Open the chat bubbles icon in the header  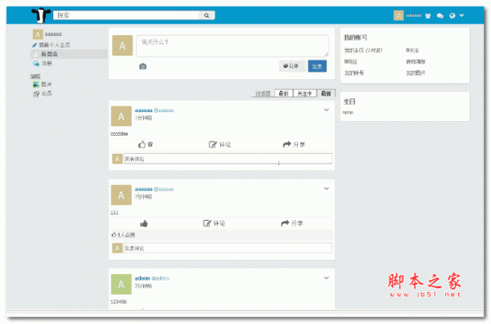[440, 16]
